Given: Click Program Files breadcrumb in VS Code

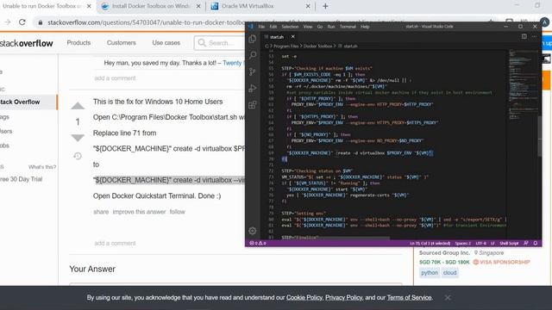Looking at the screenshot, I should [x=285, y=46].
